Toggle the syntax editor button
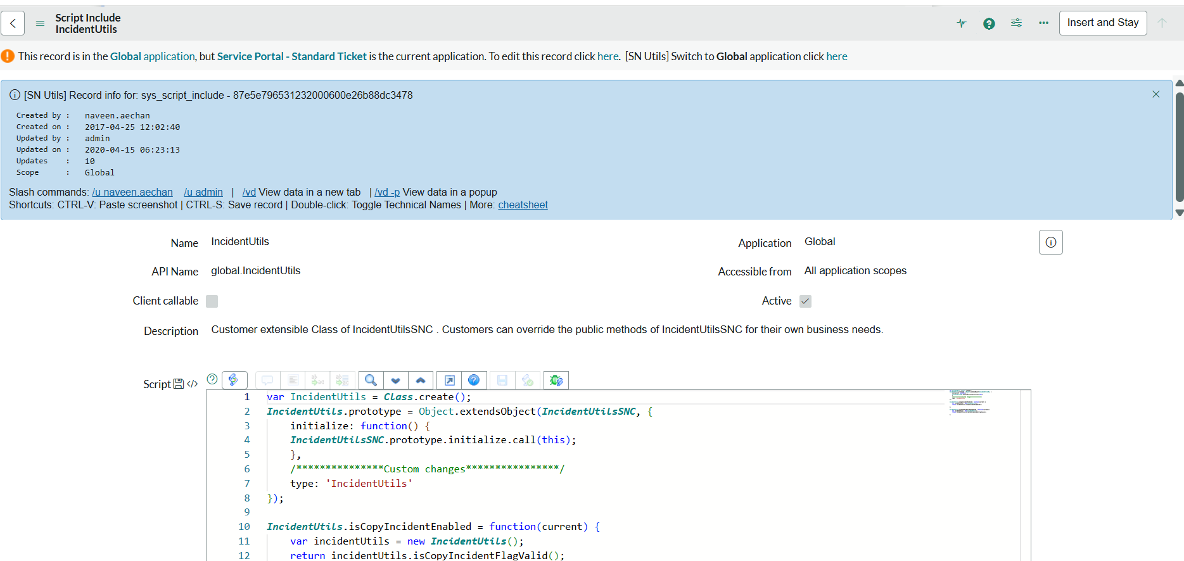This screenshot has height=561, width=1184. (234, 380)
